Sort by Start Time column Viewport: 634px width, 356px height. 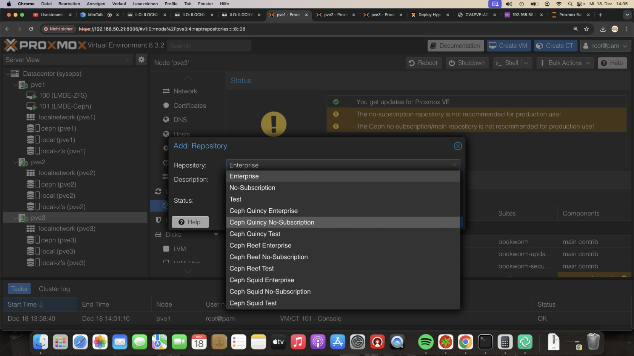pos(40,304)
